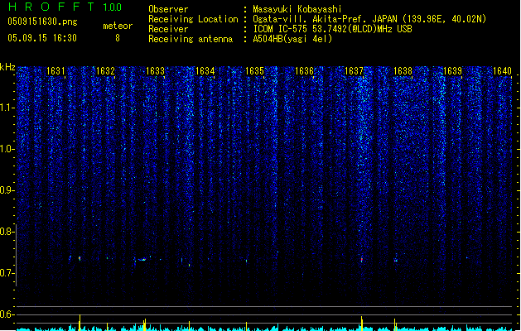Click the 1.0 frequency axis label

[7, 149]
